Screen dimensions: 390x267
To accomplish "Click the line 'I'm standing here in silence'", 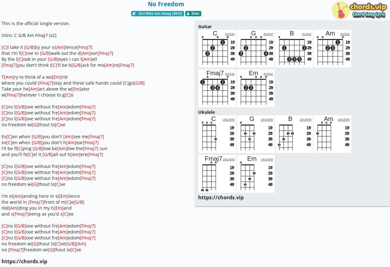I will coord(41,196).
